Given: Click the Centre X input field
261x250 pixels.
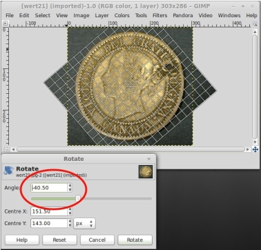Looking at the screenshot, I should pos(49,211).
